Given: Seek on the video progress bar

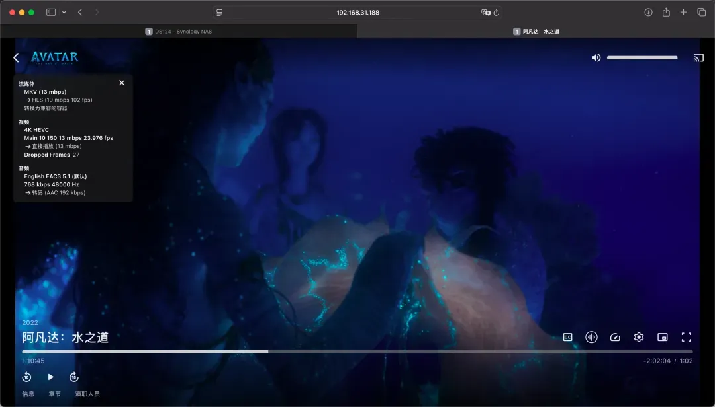Looking at the screenshot, I should tap(358, 352).
